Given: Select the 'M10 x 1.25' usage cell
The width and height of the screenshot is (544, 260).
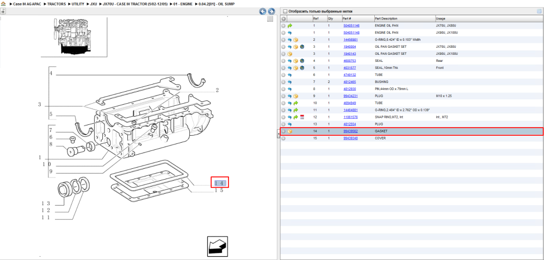Looking at the screenshot, I should pos(444,96).
